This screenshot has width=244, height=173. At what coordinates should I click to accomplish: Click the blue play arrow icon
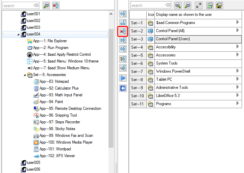pos(123,78)
